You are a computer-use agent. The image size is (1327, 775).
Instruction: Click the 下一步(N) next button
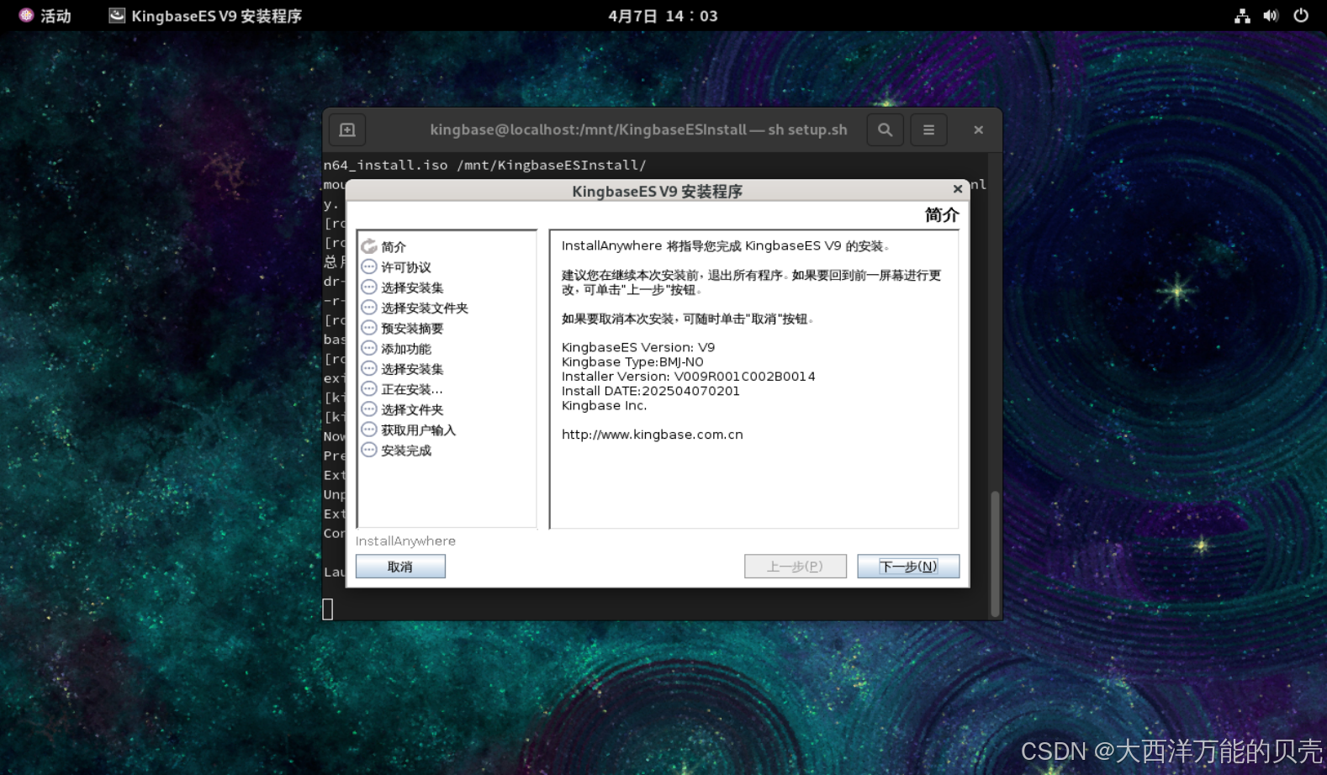coord(908,567)
